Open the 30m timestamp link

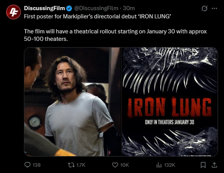129,8
